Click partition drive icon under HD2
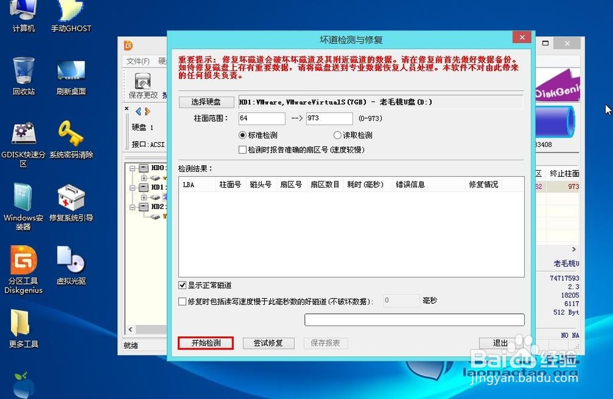The image size is (613, 399). click(x=155, y=216)
